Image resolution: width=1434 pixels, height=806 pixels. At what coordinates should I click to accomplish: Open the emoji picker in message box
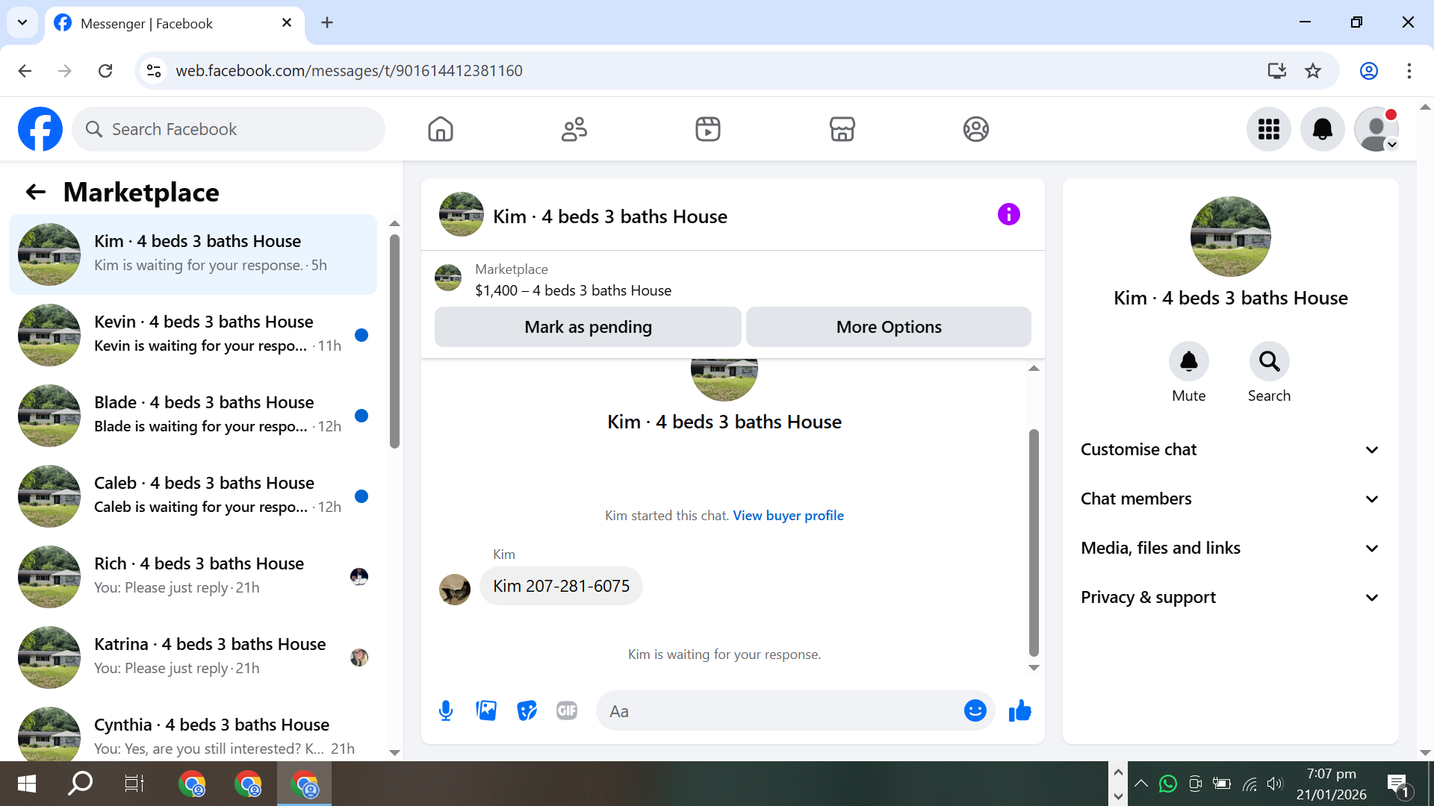975,710
